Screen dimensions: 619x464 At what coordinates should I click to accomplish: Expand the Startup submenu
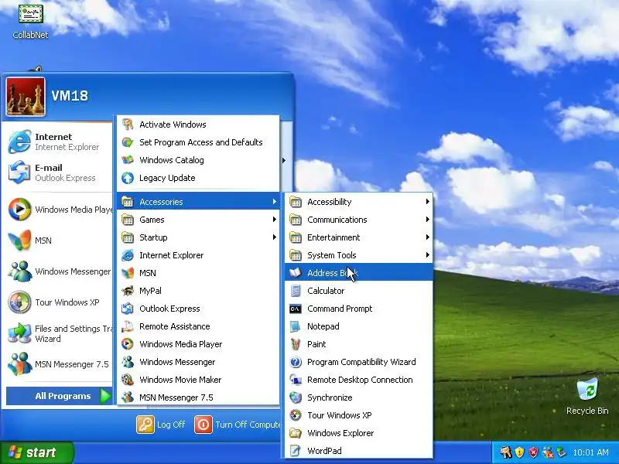[198, 237]
